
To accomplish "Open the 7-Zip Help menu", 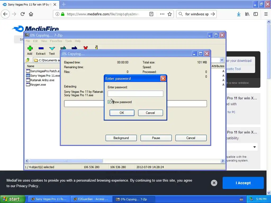I will 78,41.
